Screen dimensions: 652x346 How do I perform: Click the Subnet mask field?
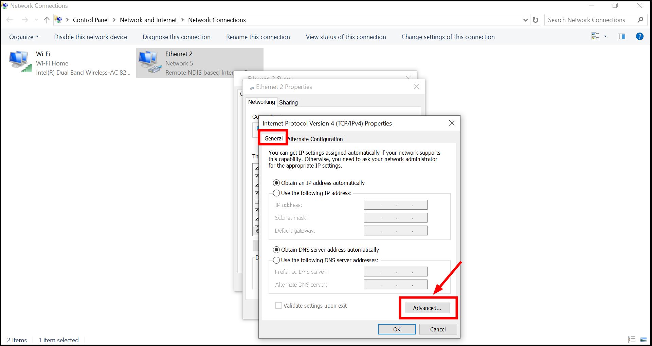(396, 218)
